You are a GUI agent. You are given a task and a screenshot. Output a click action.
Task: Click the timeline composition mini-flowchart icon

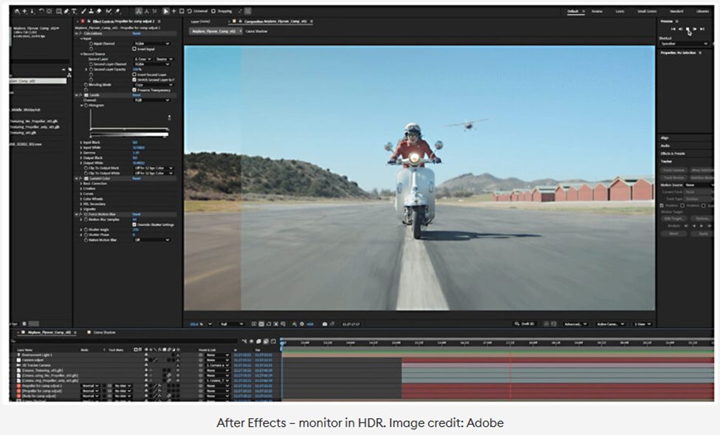pyautogui.click(x=244, y=341)
